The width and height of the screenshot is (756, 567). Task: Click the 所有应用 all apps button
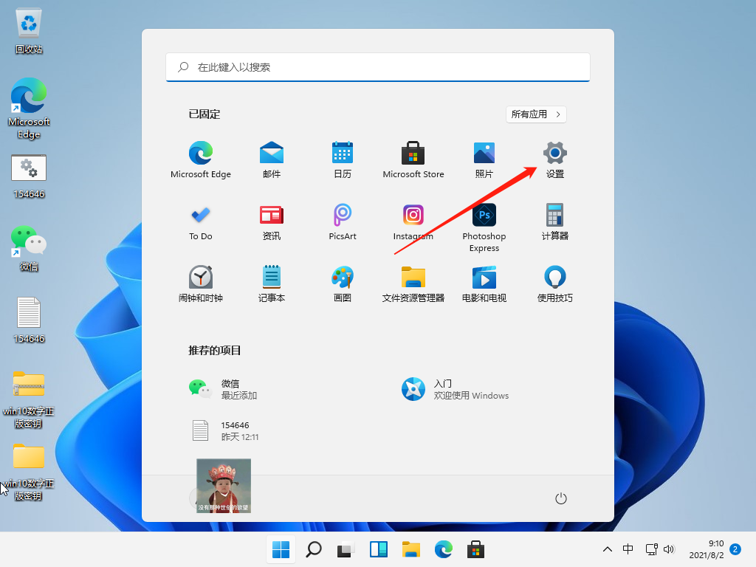coord(536,114)
